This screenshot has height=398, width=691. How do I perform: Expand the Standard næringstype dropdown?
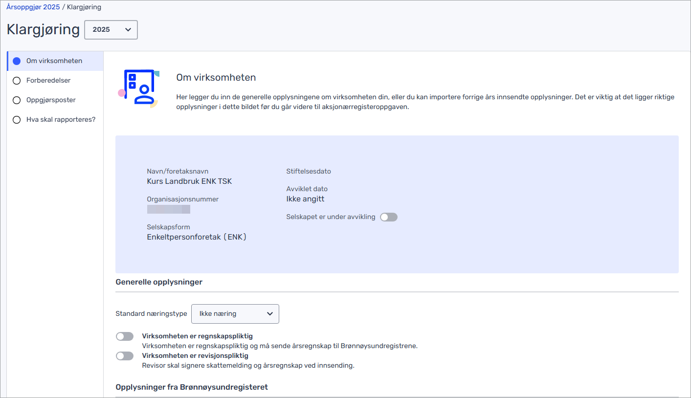point(235,314)
